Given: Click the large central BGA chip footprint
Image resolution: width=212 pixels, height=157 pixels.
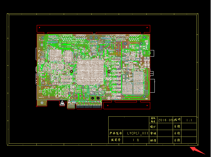Looking at the screenshot, I should click(90, 72).
